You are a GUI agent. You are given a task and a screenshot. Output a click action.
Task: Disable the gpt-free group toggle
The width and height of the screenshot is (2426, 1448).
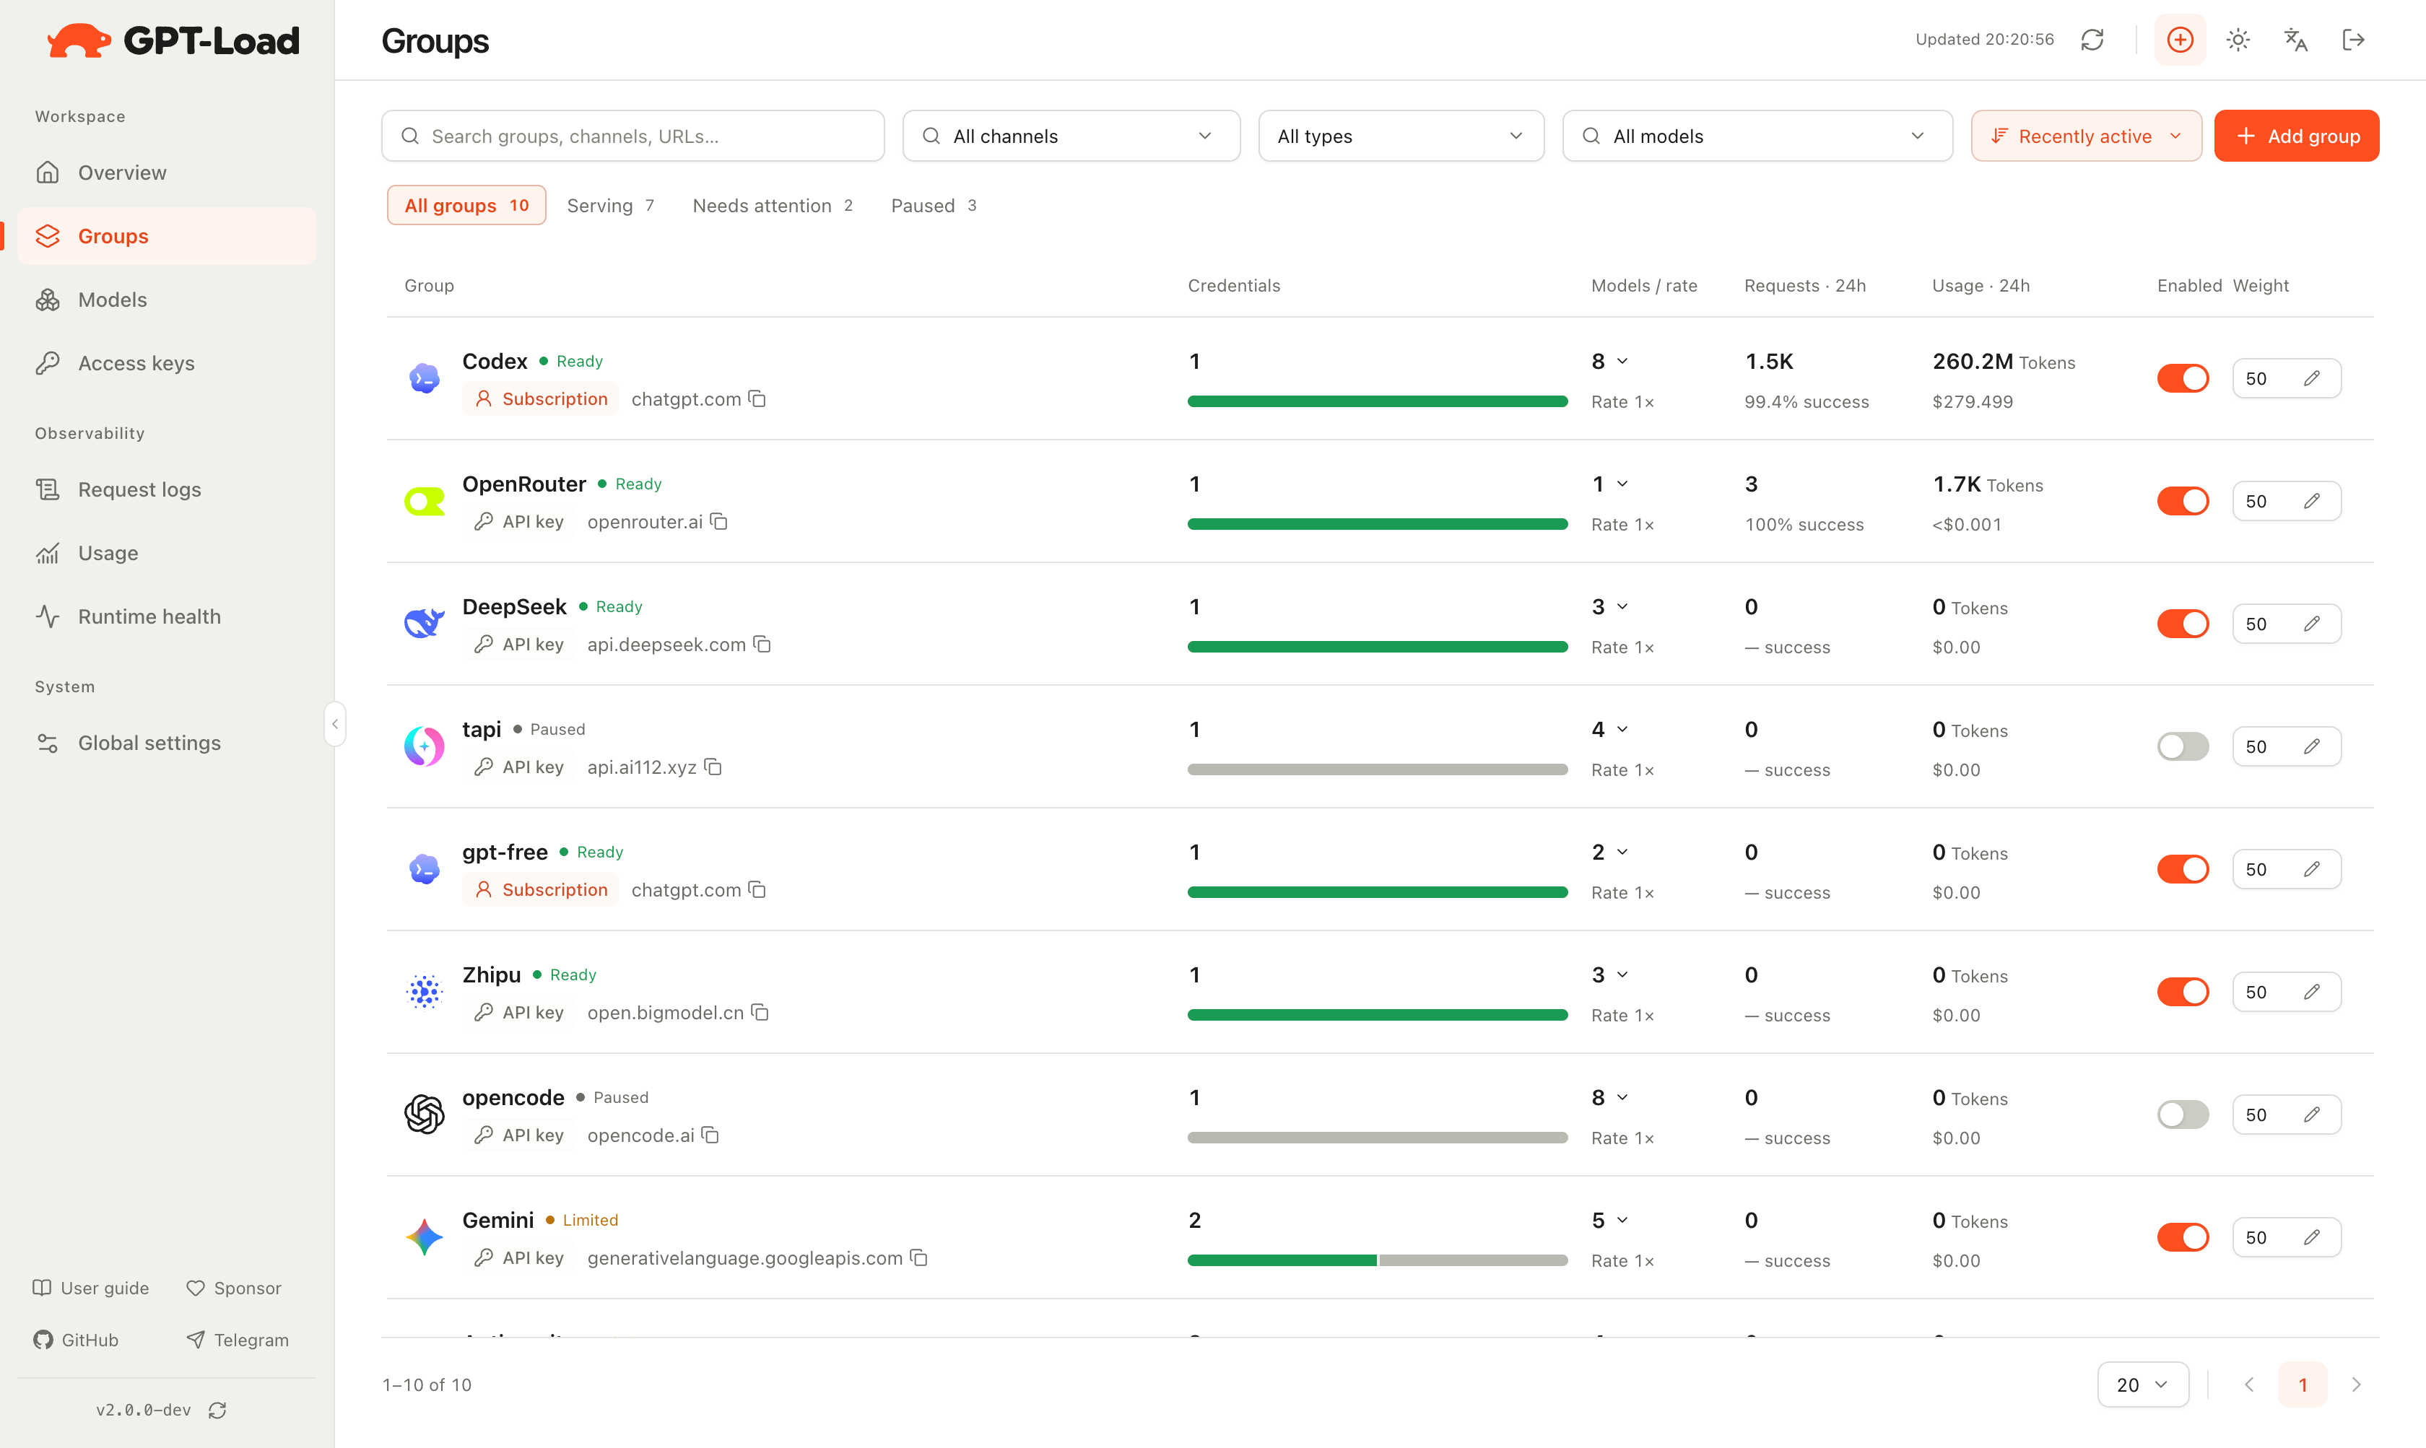click(x=2183, y=869)
